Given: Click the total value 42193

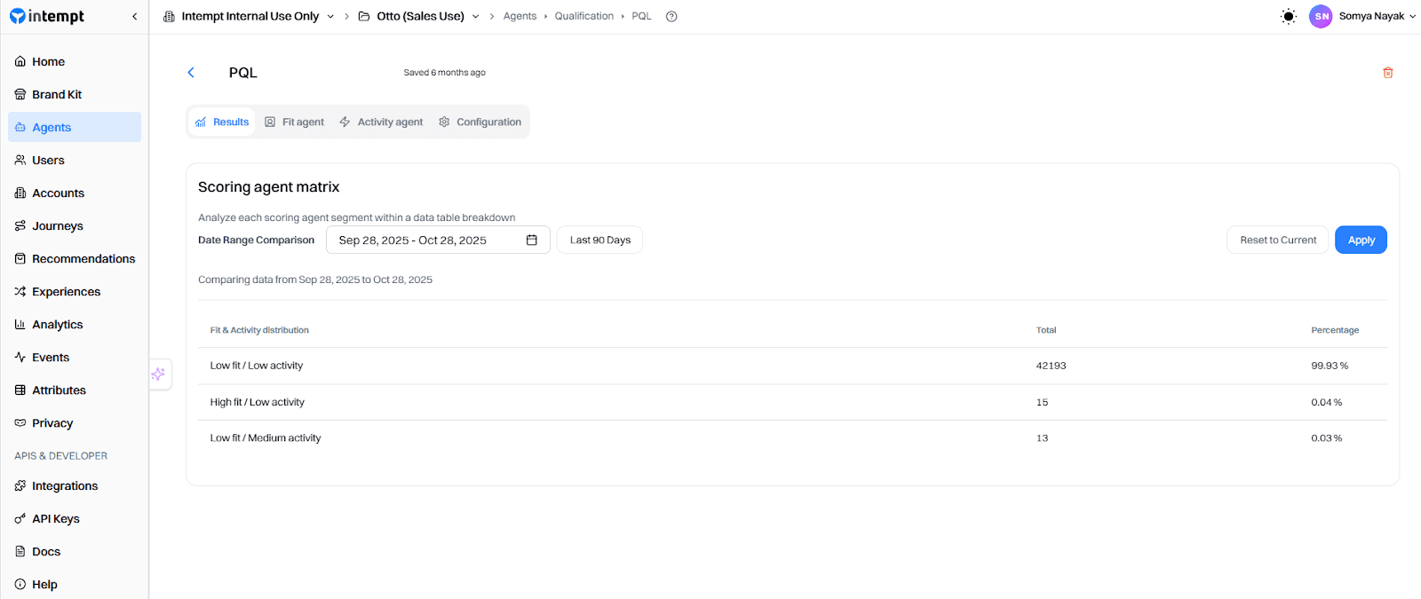Looking at the screenshot, I should [x=1051, y=366].
